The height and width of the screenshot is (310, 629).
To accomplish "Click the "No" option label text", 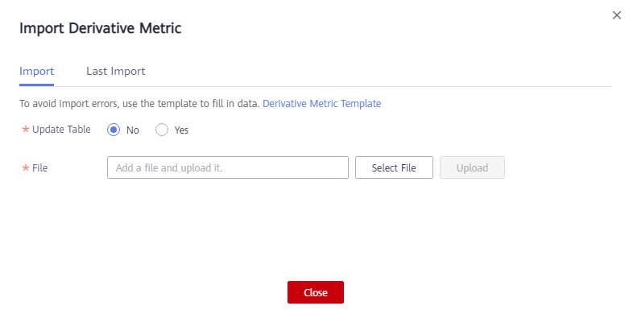I will click(x=133, y=130).
